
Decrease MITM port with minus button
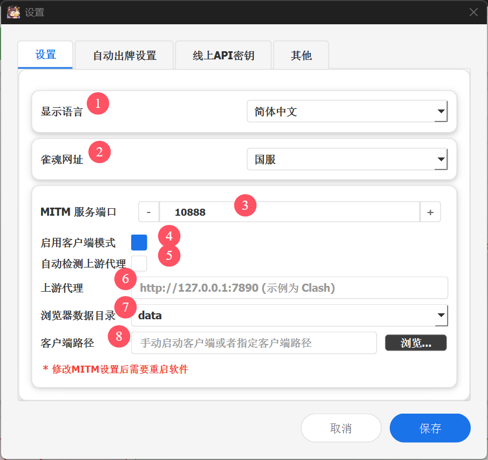pos(148,212)
